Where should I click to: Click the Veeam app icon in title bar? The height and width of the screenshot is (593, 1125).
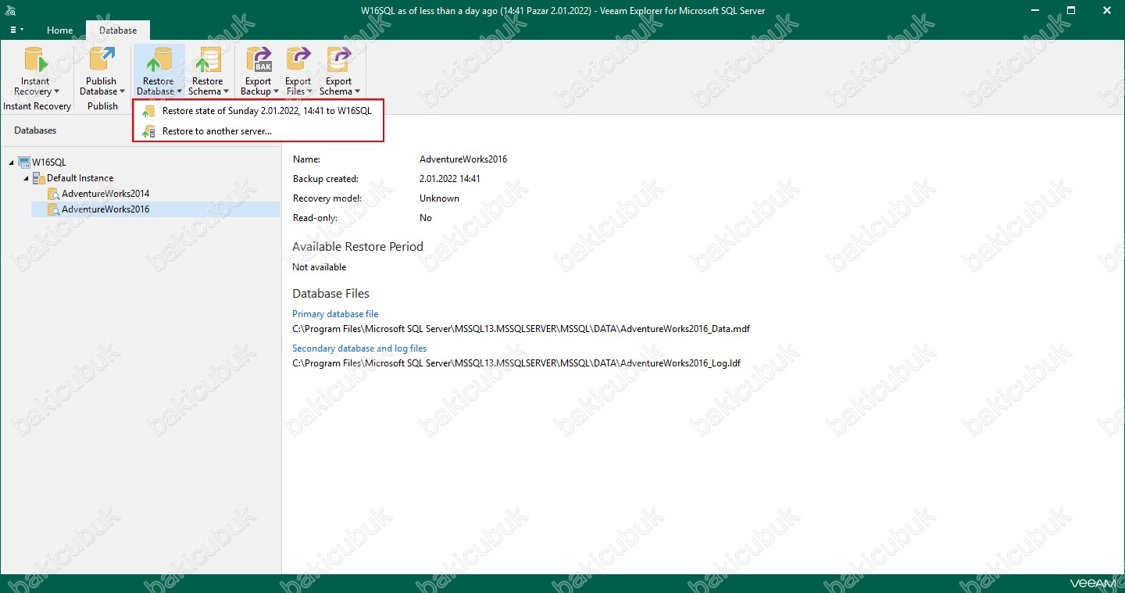[10, 10]
